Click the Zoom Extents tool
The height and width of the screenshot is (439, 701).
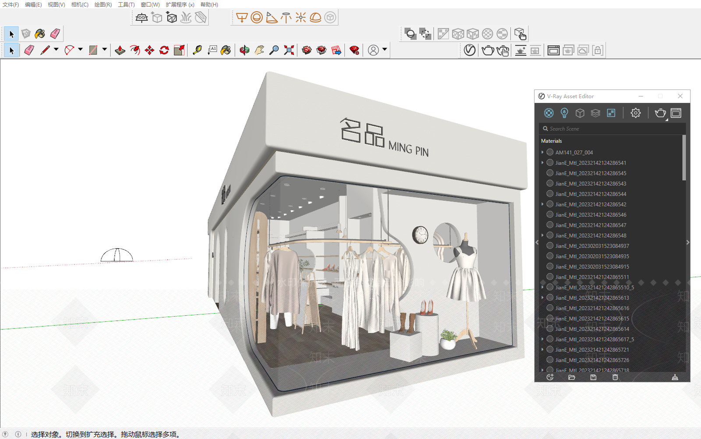coord(289,50)
